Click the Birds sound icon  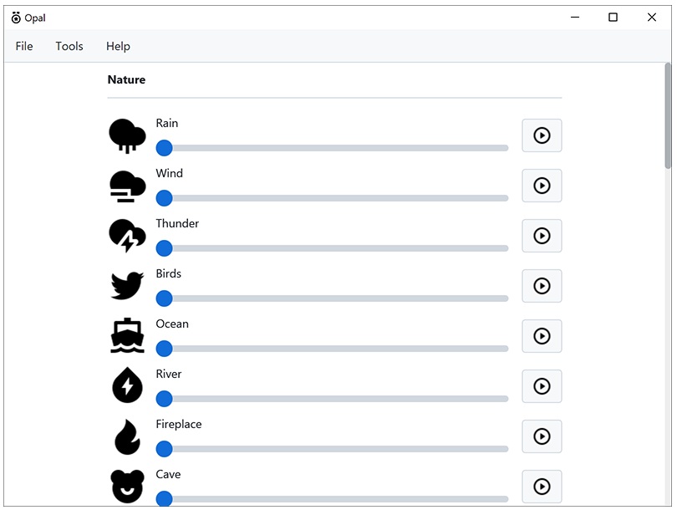coord(127,286)
